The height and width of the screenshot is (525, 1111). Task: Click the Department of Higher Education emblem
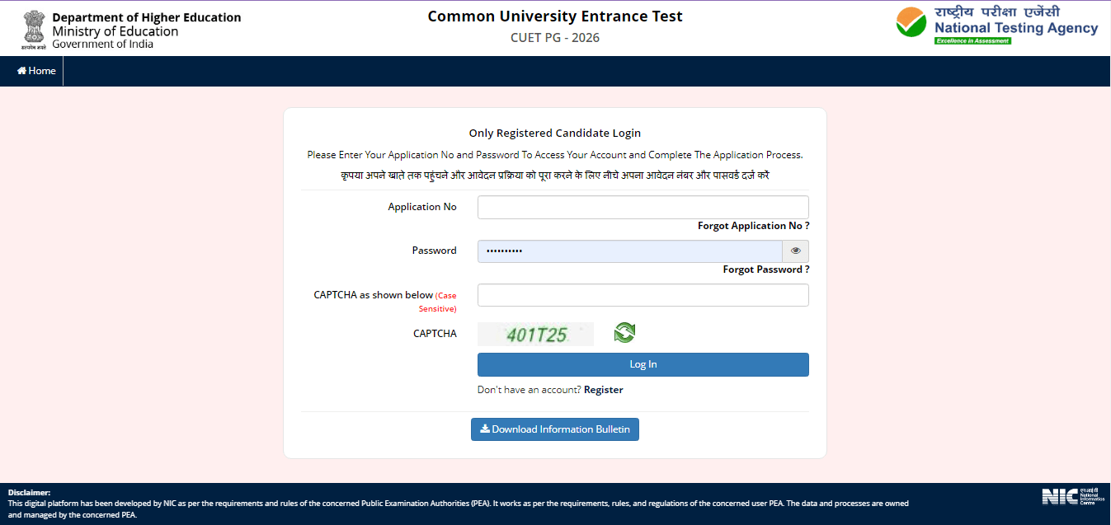tap(33, 27)
